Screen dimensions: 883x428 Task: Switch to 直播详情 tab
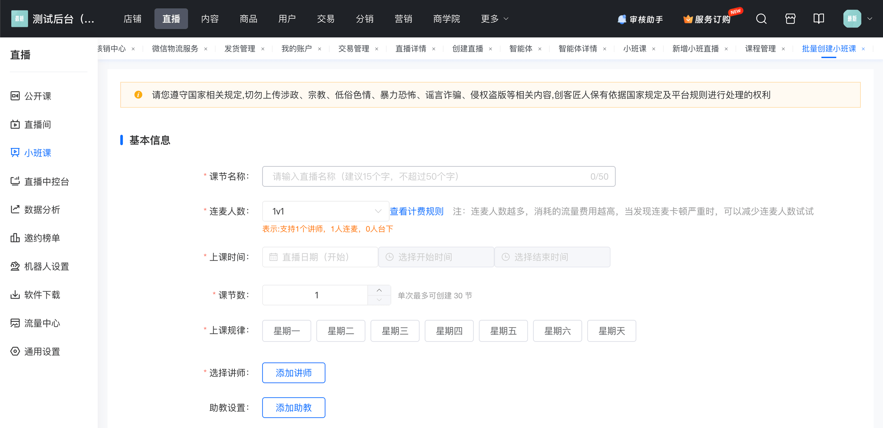coord(411,49)
